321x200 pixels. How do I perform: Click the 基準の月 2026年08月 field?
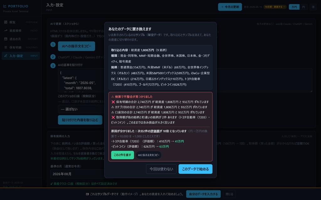78,174
